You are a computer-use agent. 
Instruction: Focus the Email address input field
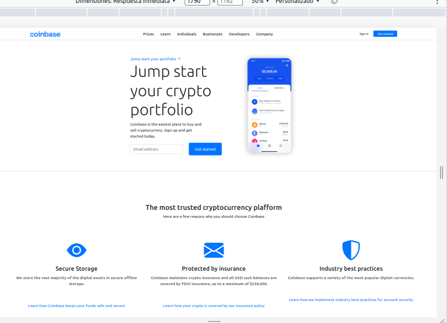pos(156,149)
